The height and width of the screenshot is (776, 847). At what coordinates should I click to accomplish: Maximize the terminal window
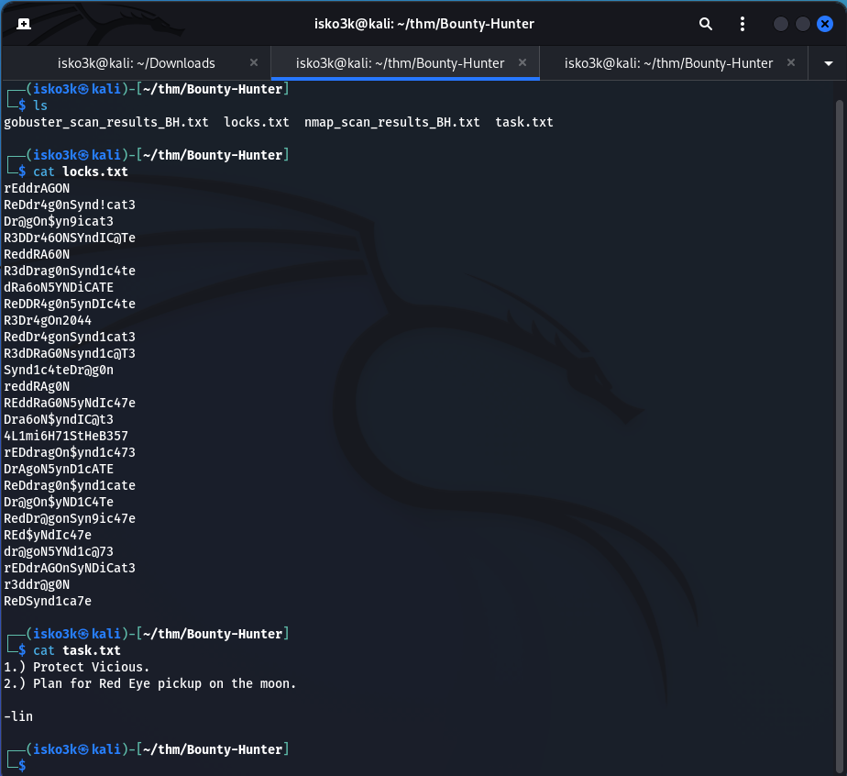[802, 24]
